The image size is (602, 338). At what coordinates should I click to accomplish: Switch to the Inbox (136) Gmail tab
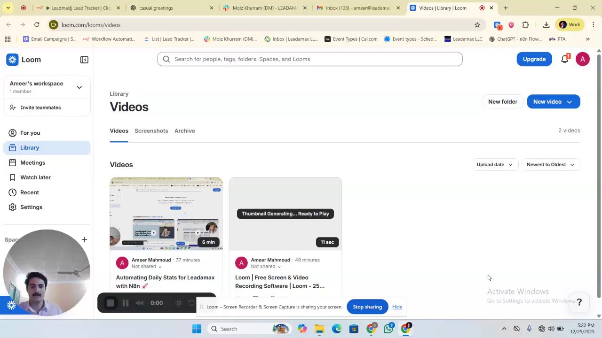coord(358,8)
